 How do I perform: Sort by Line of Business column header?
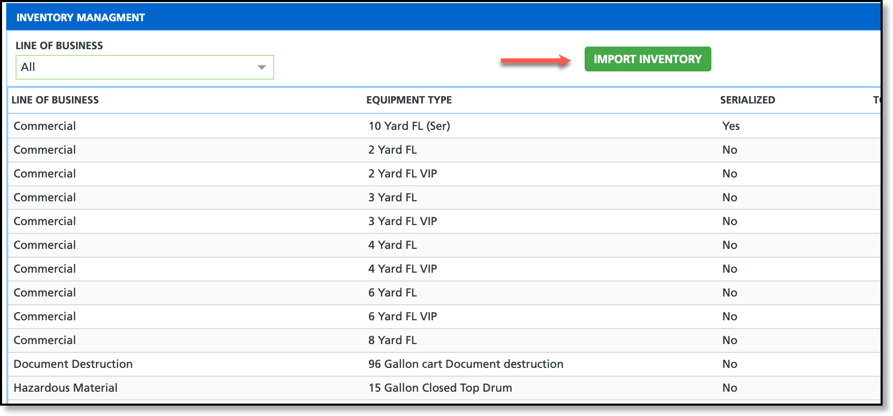[x=55, y=100]
